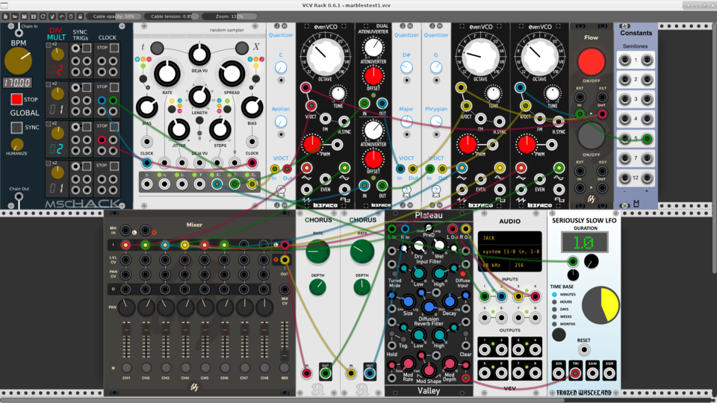Open the engine sample rate waveform menu

[x=61, y=16]
